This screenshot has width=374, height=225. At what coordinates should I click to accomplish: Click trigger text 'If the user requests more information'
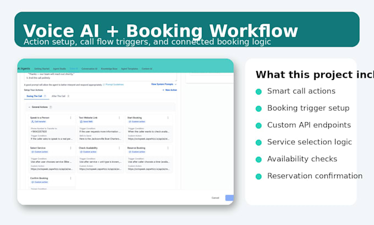[100, 131]
